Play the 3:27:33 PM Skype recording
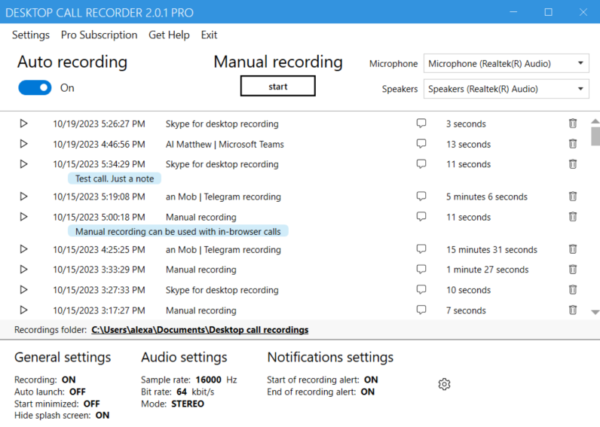Viewport: 600px width, 427px height. coord(23,290)
